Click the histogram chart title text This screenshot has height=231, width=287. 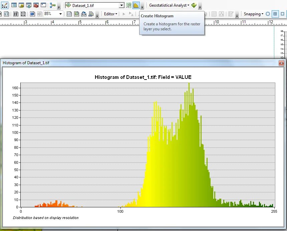pos(143,77)
